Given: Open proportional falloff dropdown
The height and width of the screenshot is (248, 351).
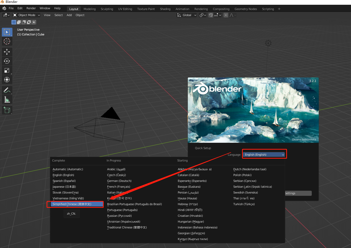Looking at the screenshot, I should [233, 15].
